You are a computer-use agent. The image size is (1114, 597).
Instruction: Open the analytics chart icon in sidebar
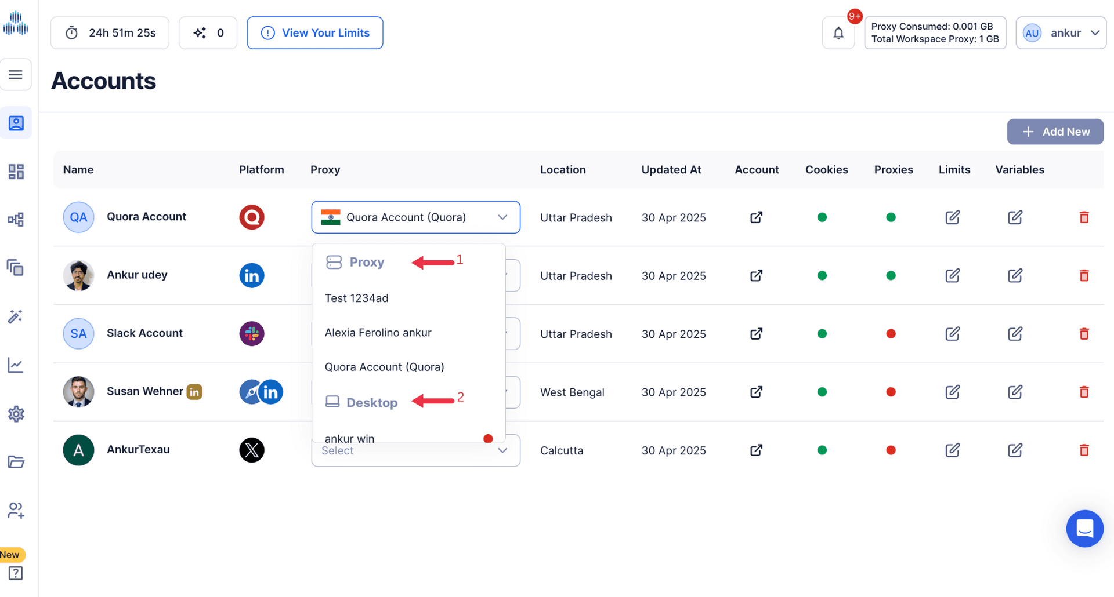(16, 365)
